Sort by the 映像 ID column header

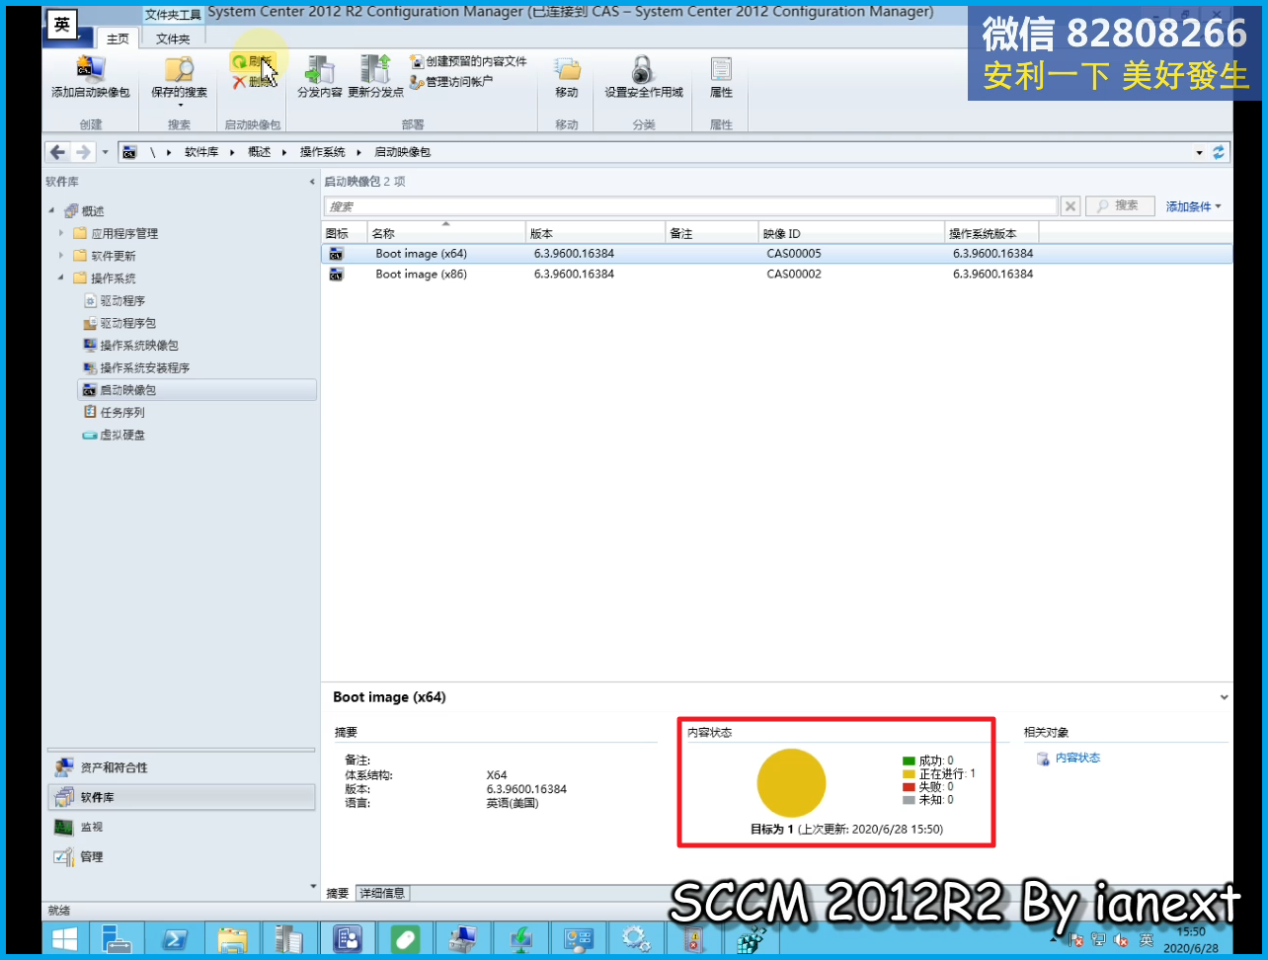coord(851,233)
